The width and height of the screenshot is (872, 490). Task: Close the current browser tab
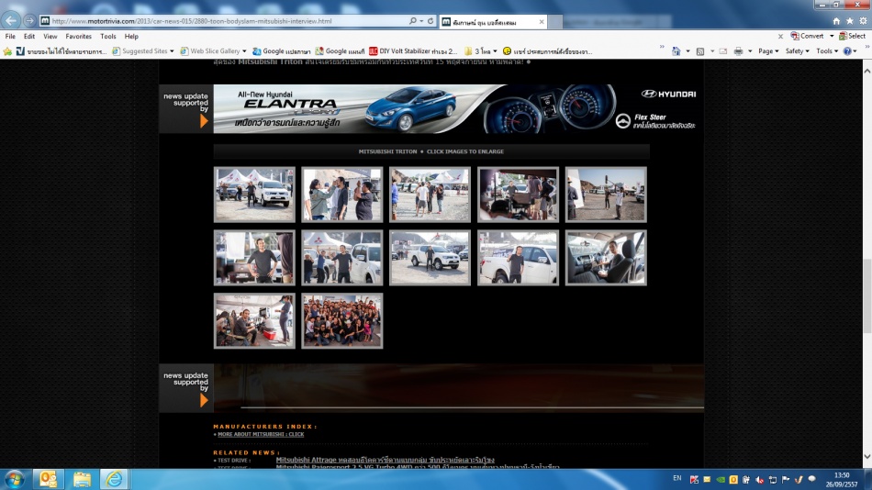point(542,22)
